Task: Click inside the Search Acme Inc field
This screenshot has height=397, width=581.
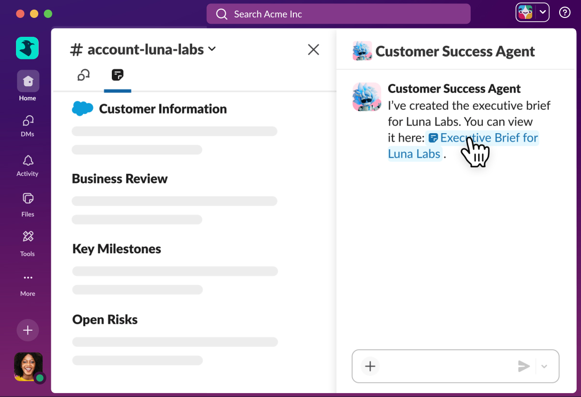Action: pyautogui.click(x=339, y=14)
